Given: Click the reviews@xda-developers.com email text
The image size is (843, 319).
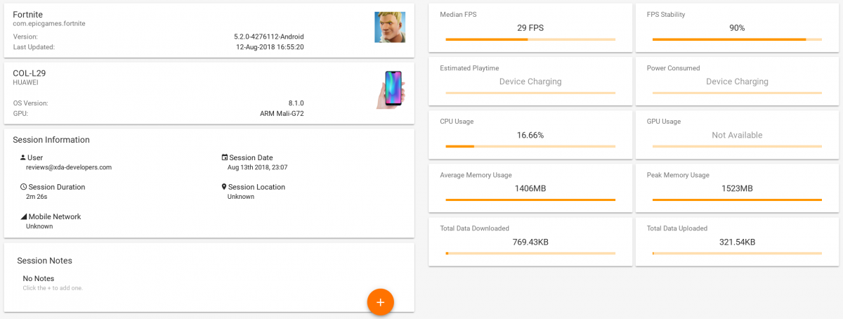Looking at the screenshot, I should pos(69,167).
